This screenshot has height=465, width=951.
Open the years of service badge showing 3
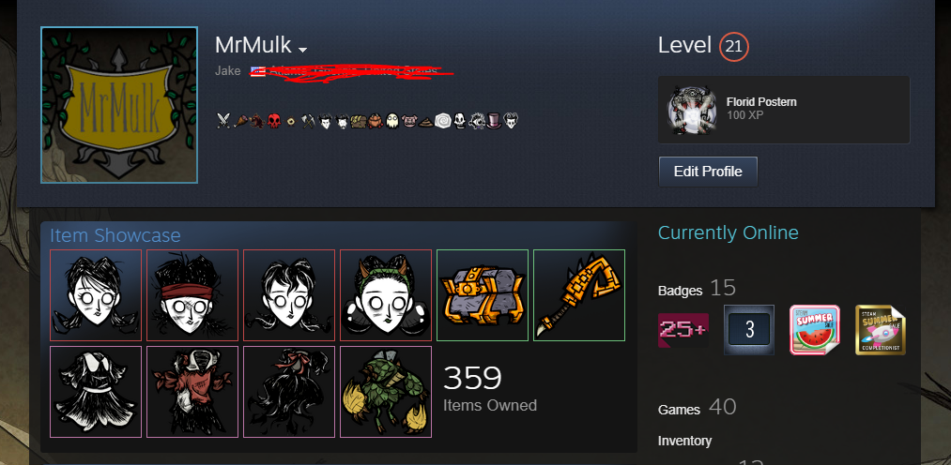[x=749, y=330]
